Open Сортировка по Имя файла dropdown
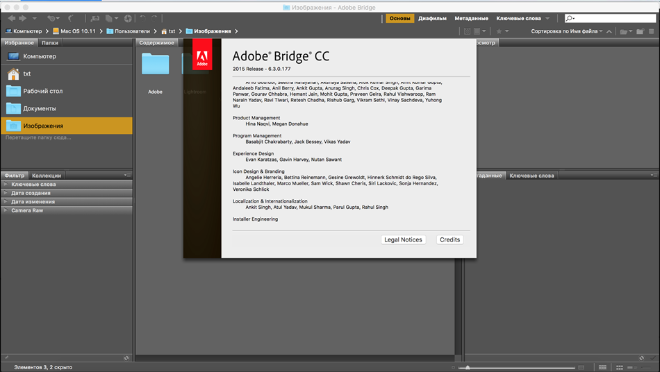 [566, 31]
